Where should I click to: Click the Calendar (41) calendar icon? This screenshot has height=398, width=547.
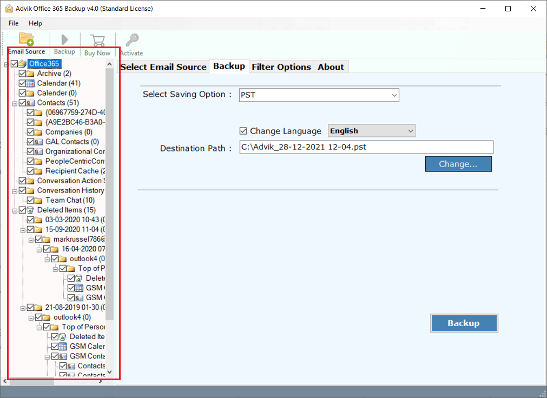[x=32, y=83]
